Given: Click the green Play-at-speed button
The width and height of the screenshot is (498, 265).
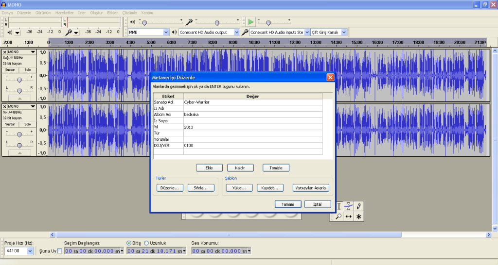Looking at the screenshot, I should [x=251, y=22].
